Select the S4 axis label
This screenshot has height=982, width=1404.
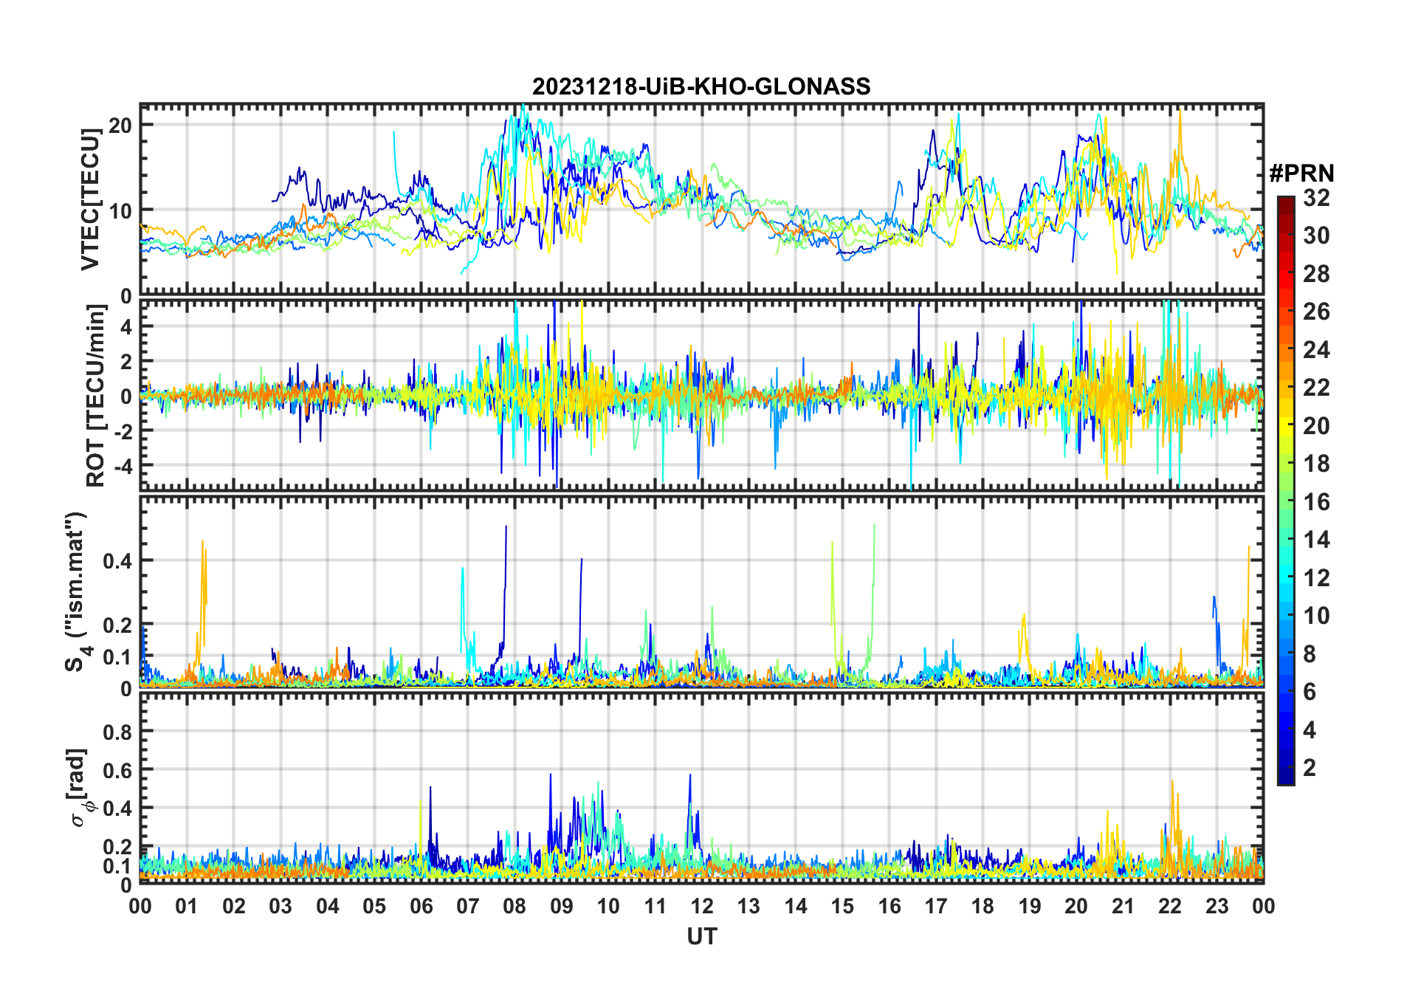(x=76, y=591)
